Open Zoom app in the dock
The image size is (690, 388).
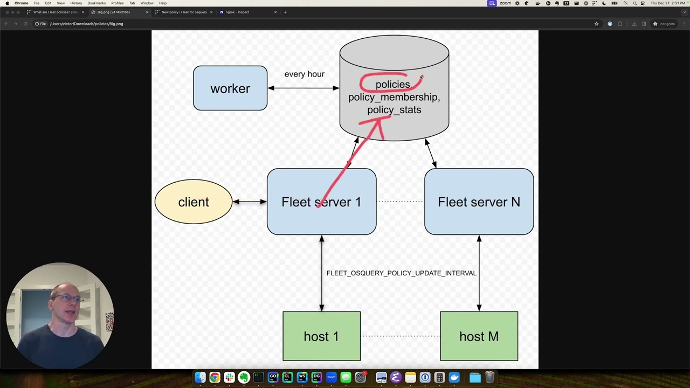pyautogui.click(x=331, y=377)
